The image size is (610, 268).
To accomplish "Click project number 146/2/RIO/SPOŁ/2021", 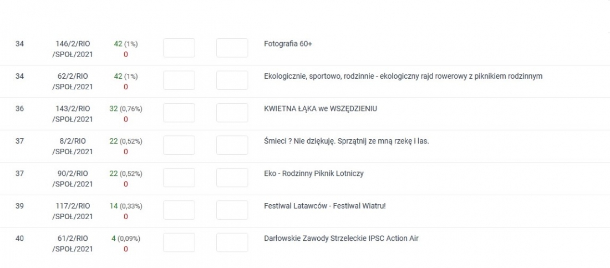I will coord(73,49).
